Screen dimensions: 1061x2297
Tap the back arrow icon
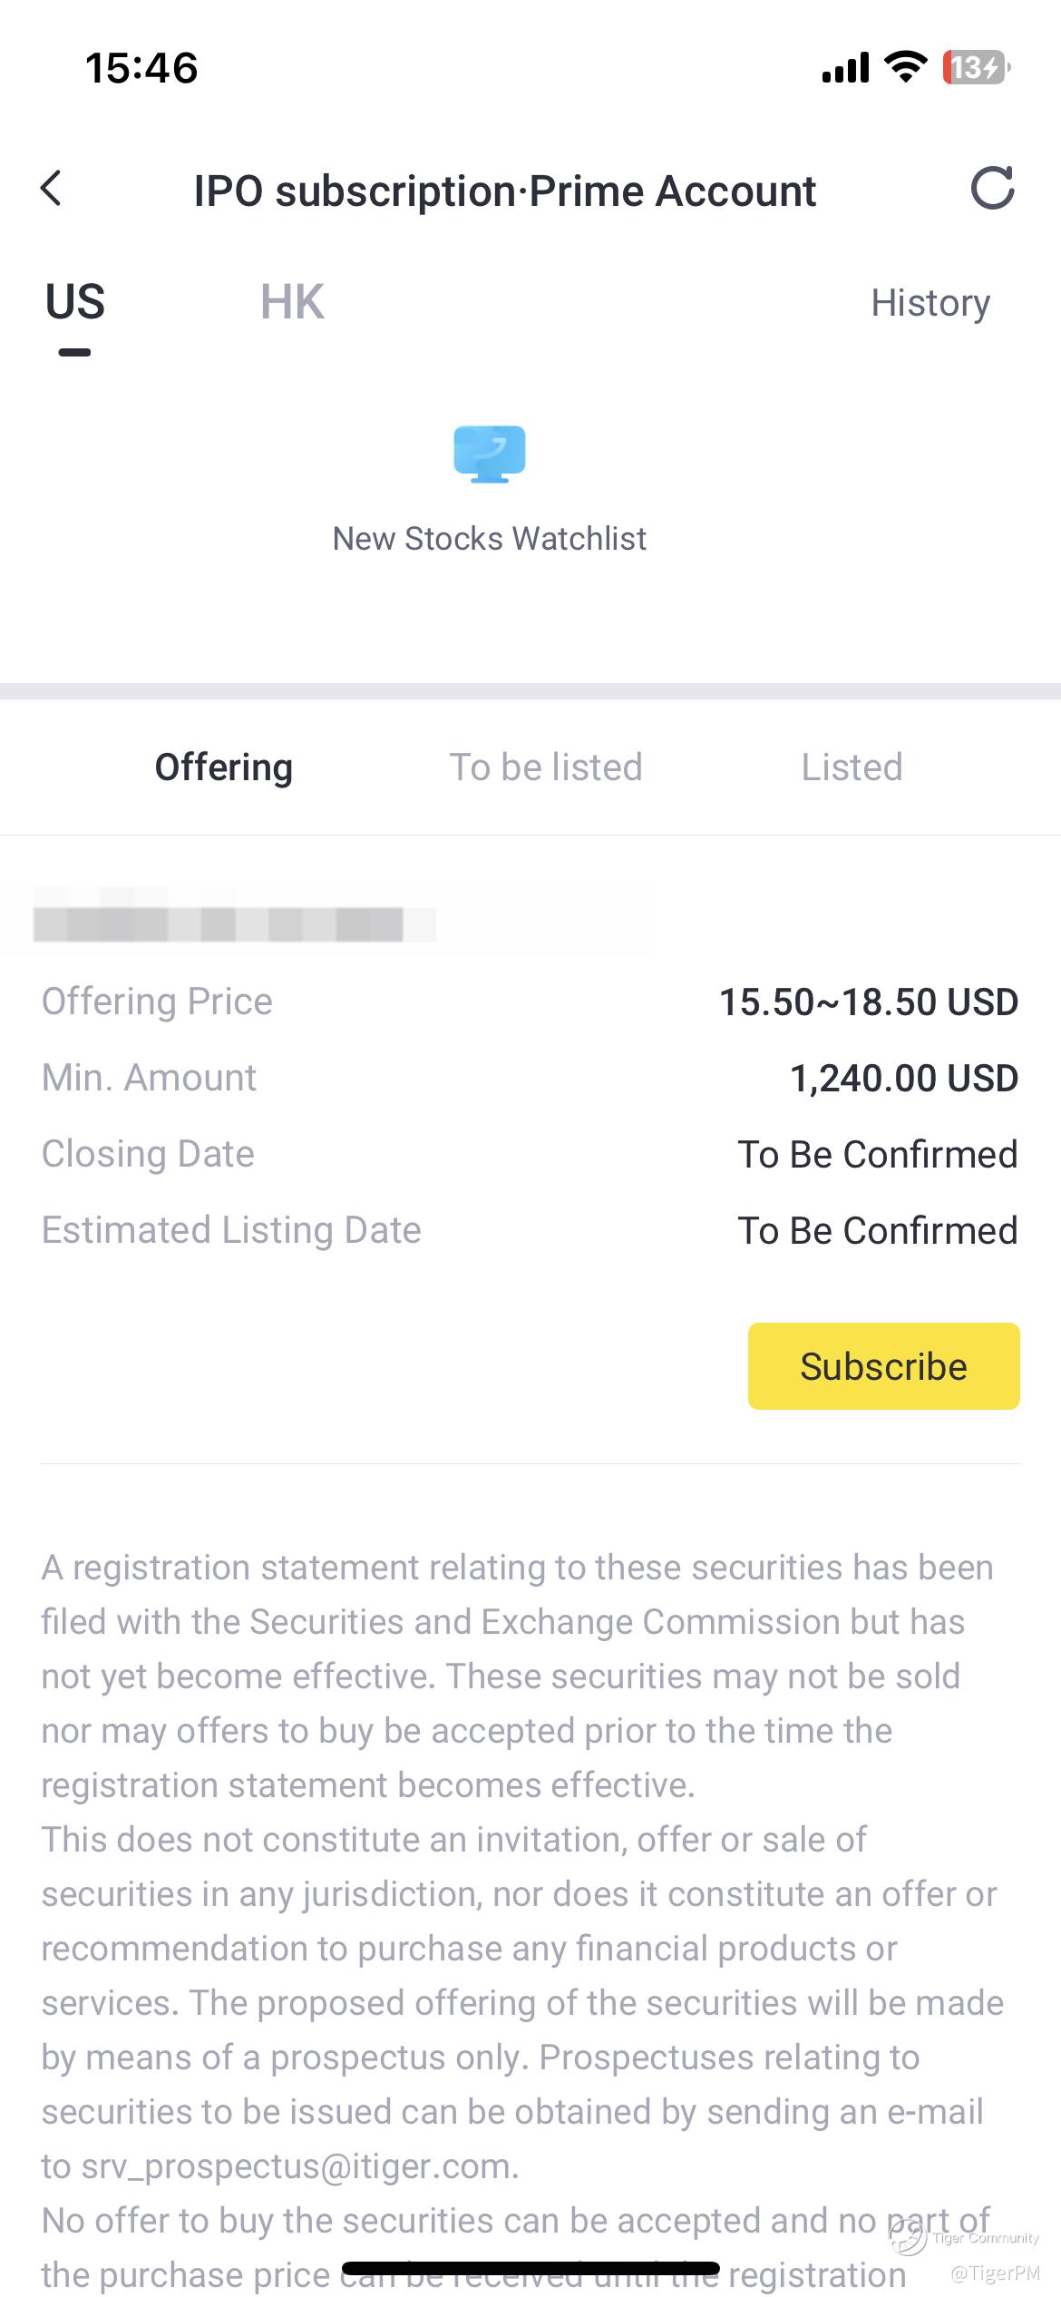pyautogui.click(x=52, y=189)
